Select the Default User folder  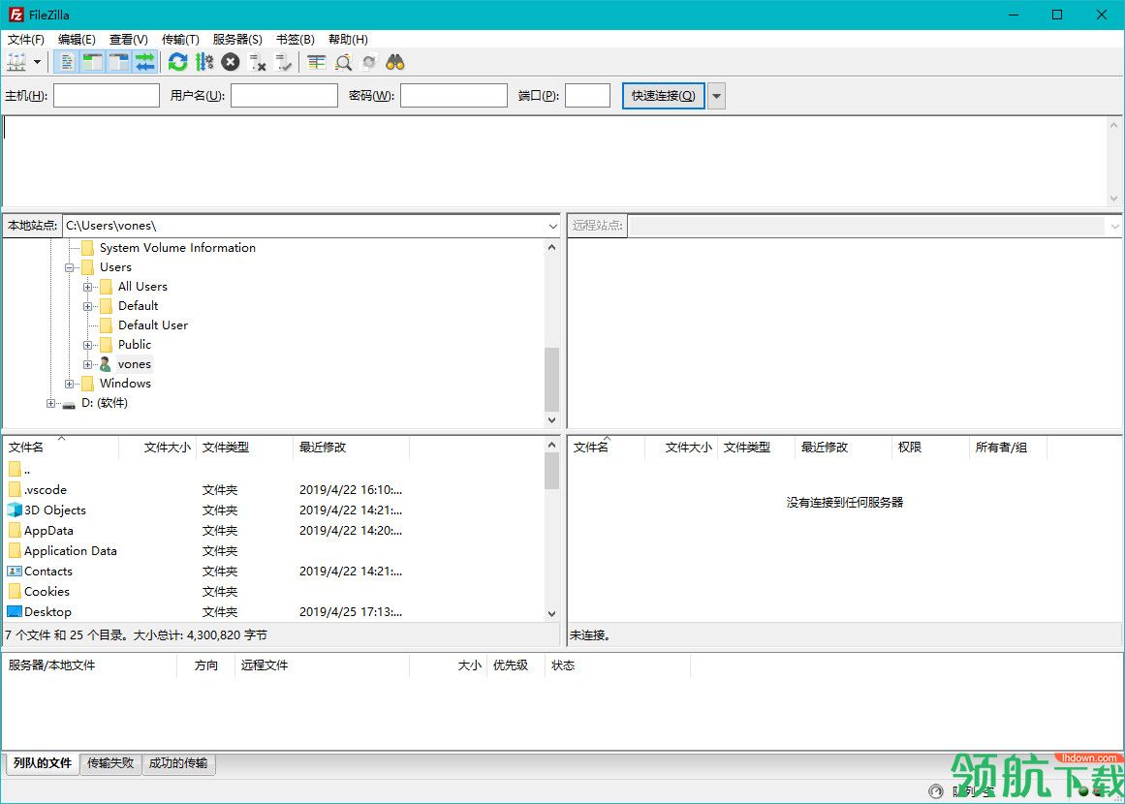coord(153,325)
